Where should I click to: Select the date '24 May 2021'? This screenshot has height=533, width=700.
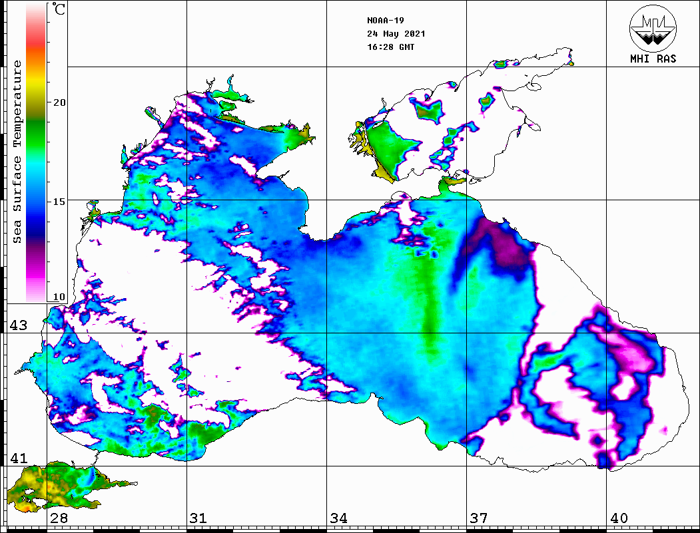point(396,34)
